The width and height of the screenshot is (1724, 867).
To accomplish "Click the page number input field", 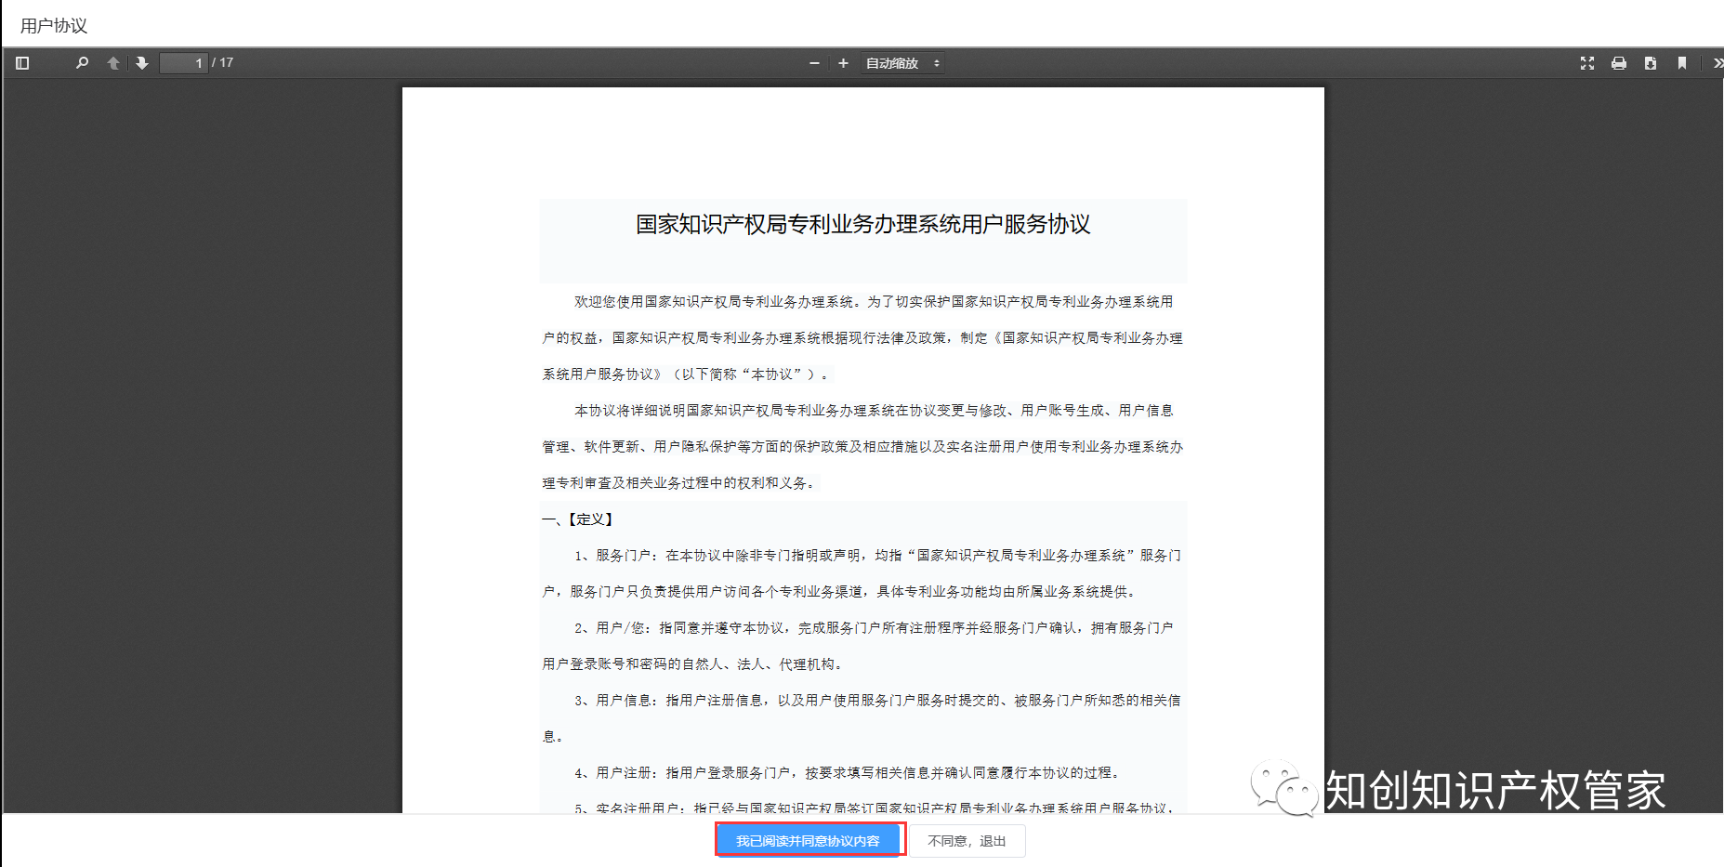I will coord(184,63).
